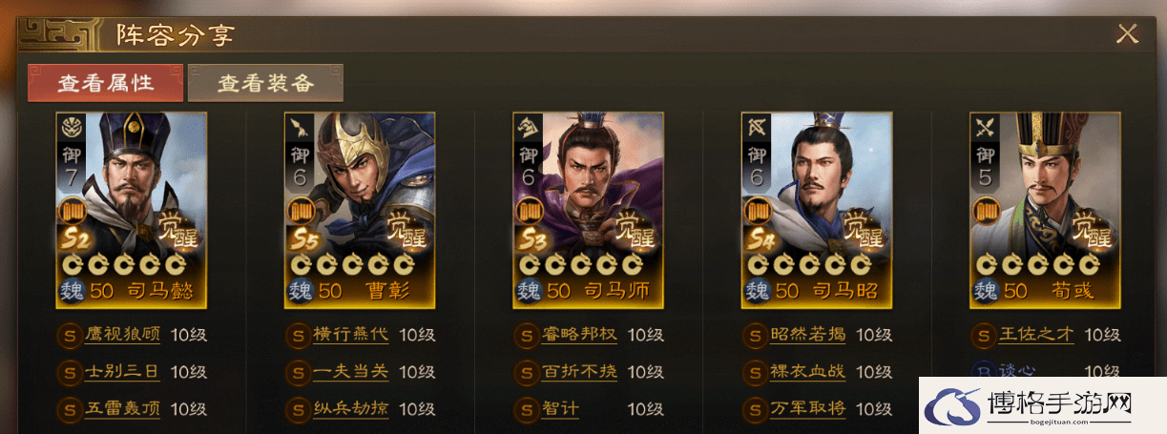Click the B rank icon beside 谈心
Viewport: 1167px width, 434px height.
click(x=983, y=370)
